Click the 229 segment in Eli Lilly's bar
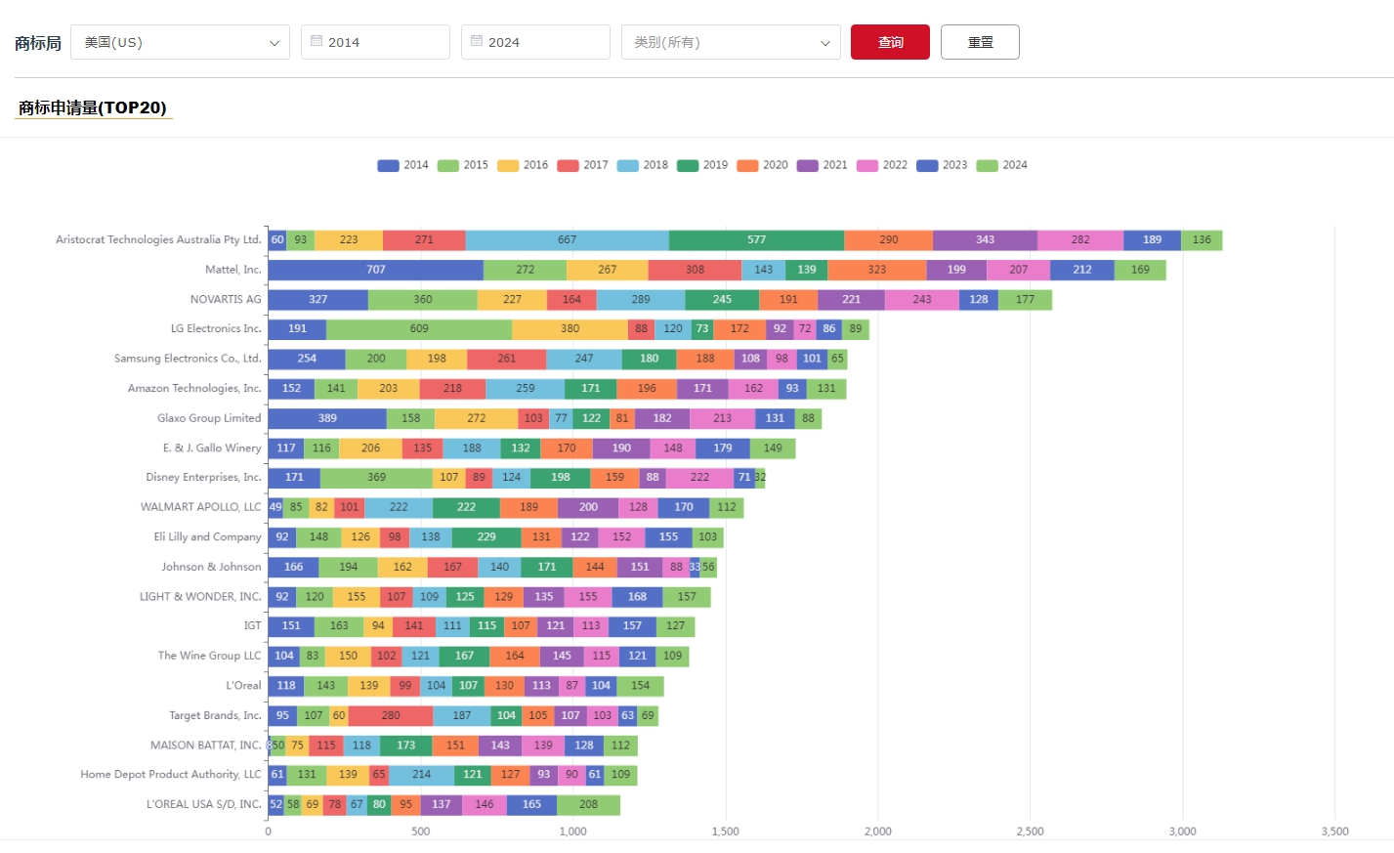Viewport: 1394px width, 853px height. point(486,537)
